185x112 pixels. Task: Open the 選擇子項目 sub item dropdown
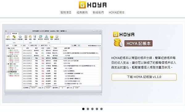tap(45, 45)
